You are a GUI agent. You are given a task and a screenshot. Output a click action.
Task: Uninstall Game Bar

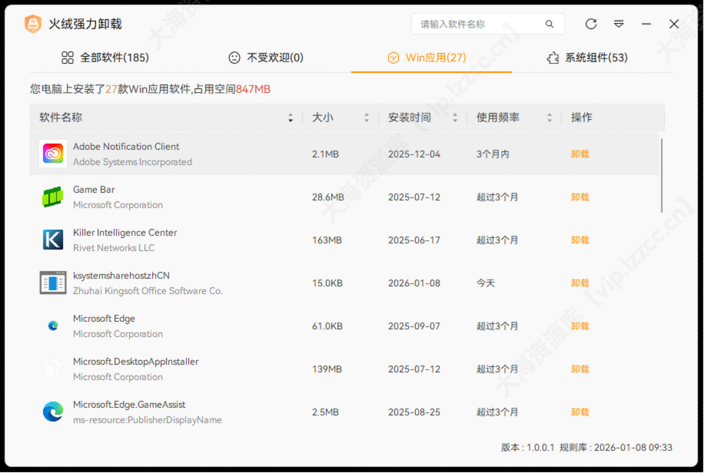[x=579, y=197]
